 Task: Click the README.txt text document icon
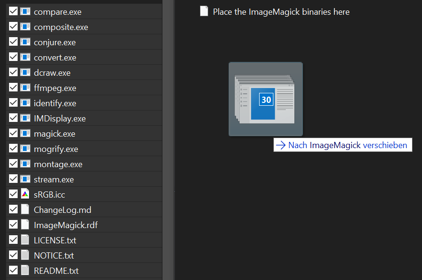(25, 270)
